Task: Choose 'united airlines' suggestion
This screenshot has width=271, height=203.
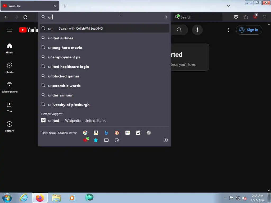Action: [104, 38]
